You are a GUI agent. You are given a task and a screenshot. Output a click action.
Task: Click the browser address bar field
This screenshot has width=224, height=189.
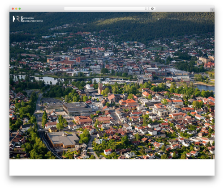[106, 8]
